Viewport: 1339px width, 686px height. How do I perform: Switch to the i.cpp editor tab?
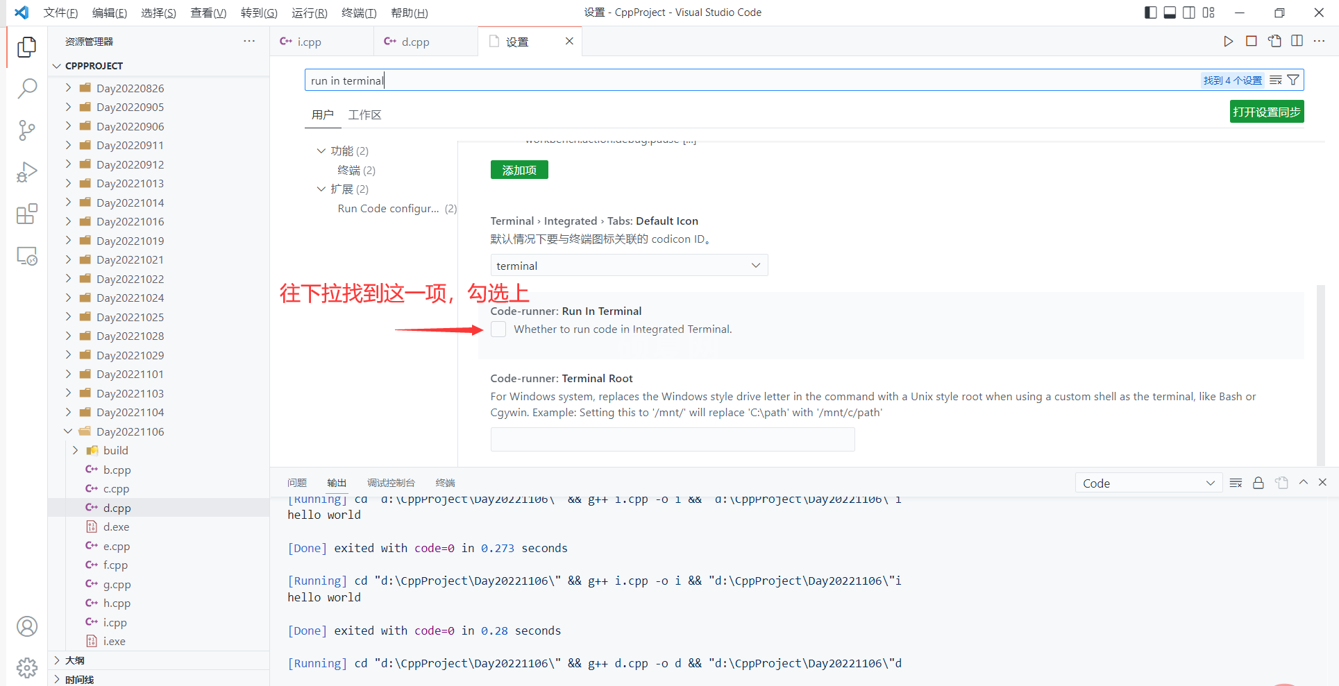click(321, 42)
